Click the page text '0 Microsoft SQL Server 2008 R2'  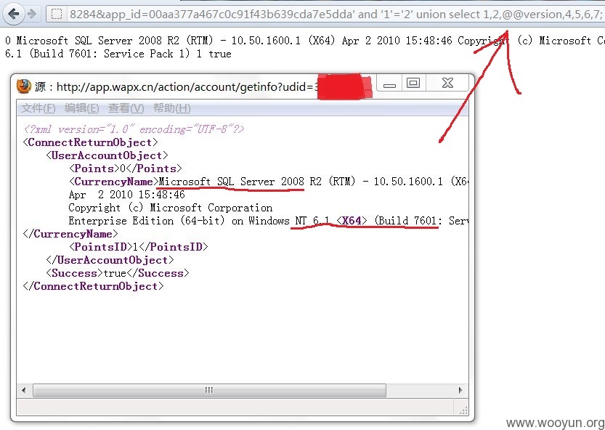point(93,41)
